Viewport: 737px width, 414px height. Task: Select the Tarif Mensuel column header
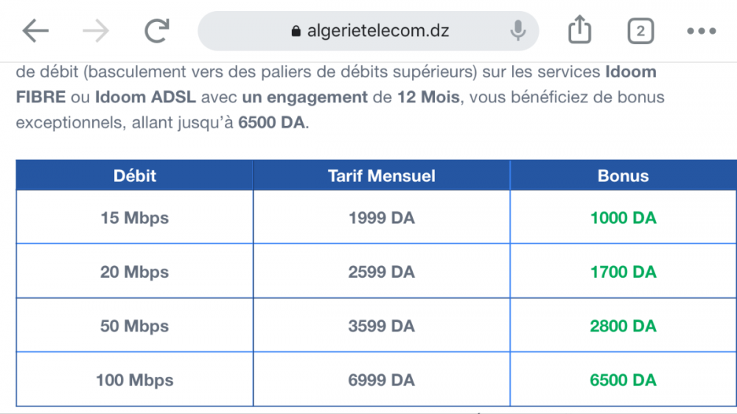pyautogui.click(x=381, y=176)
